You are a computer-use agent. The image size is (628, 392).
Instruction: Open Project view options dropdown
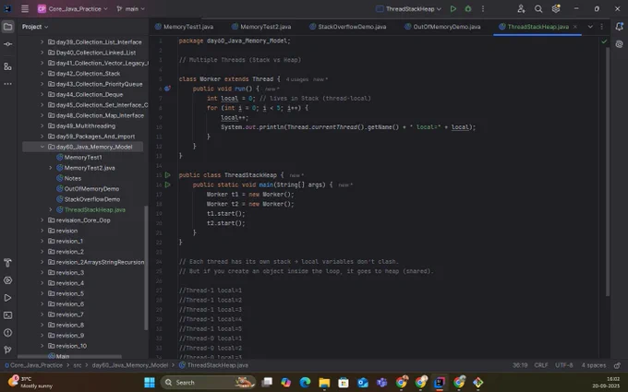(35, 27)
